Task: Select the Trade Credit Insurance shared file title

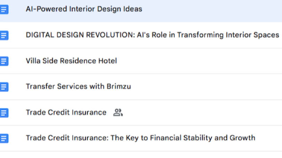Action: (x=66, y=113)
